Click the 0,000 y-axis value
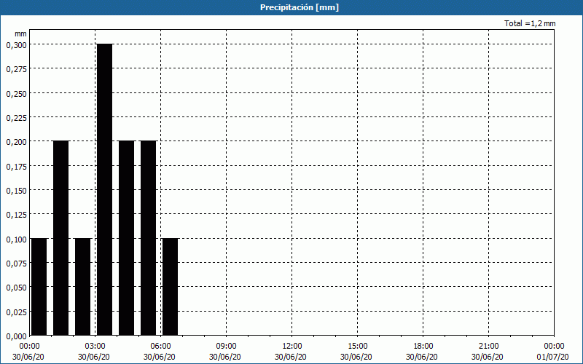 (x=16, y=336)
